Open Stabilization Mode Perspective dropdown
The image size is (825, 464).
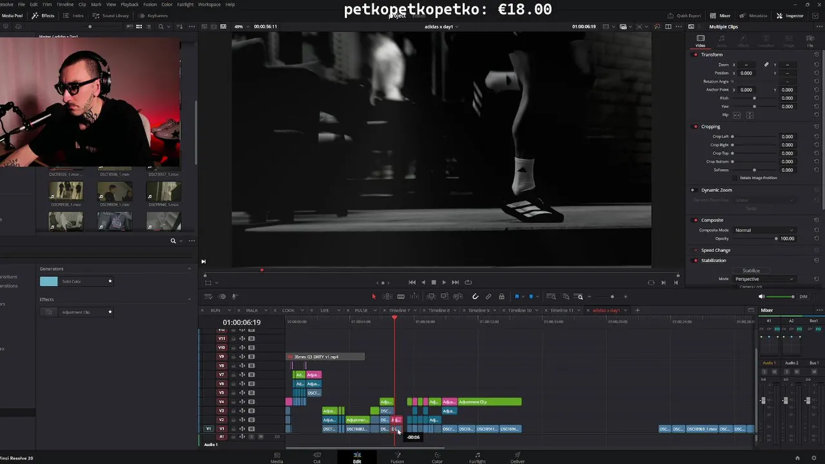point(765,279)
